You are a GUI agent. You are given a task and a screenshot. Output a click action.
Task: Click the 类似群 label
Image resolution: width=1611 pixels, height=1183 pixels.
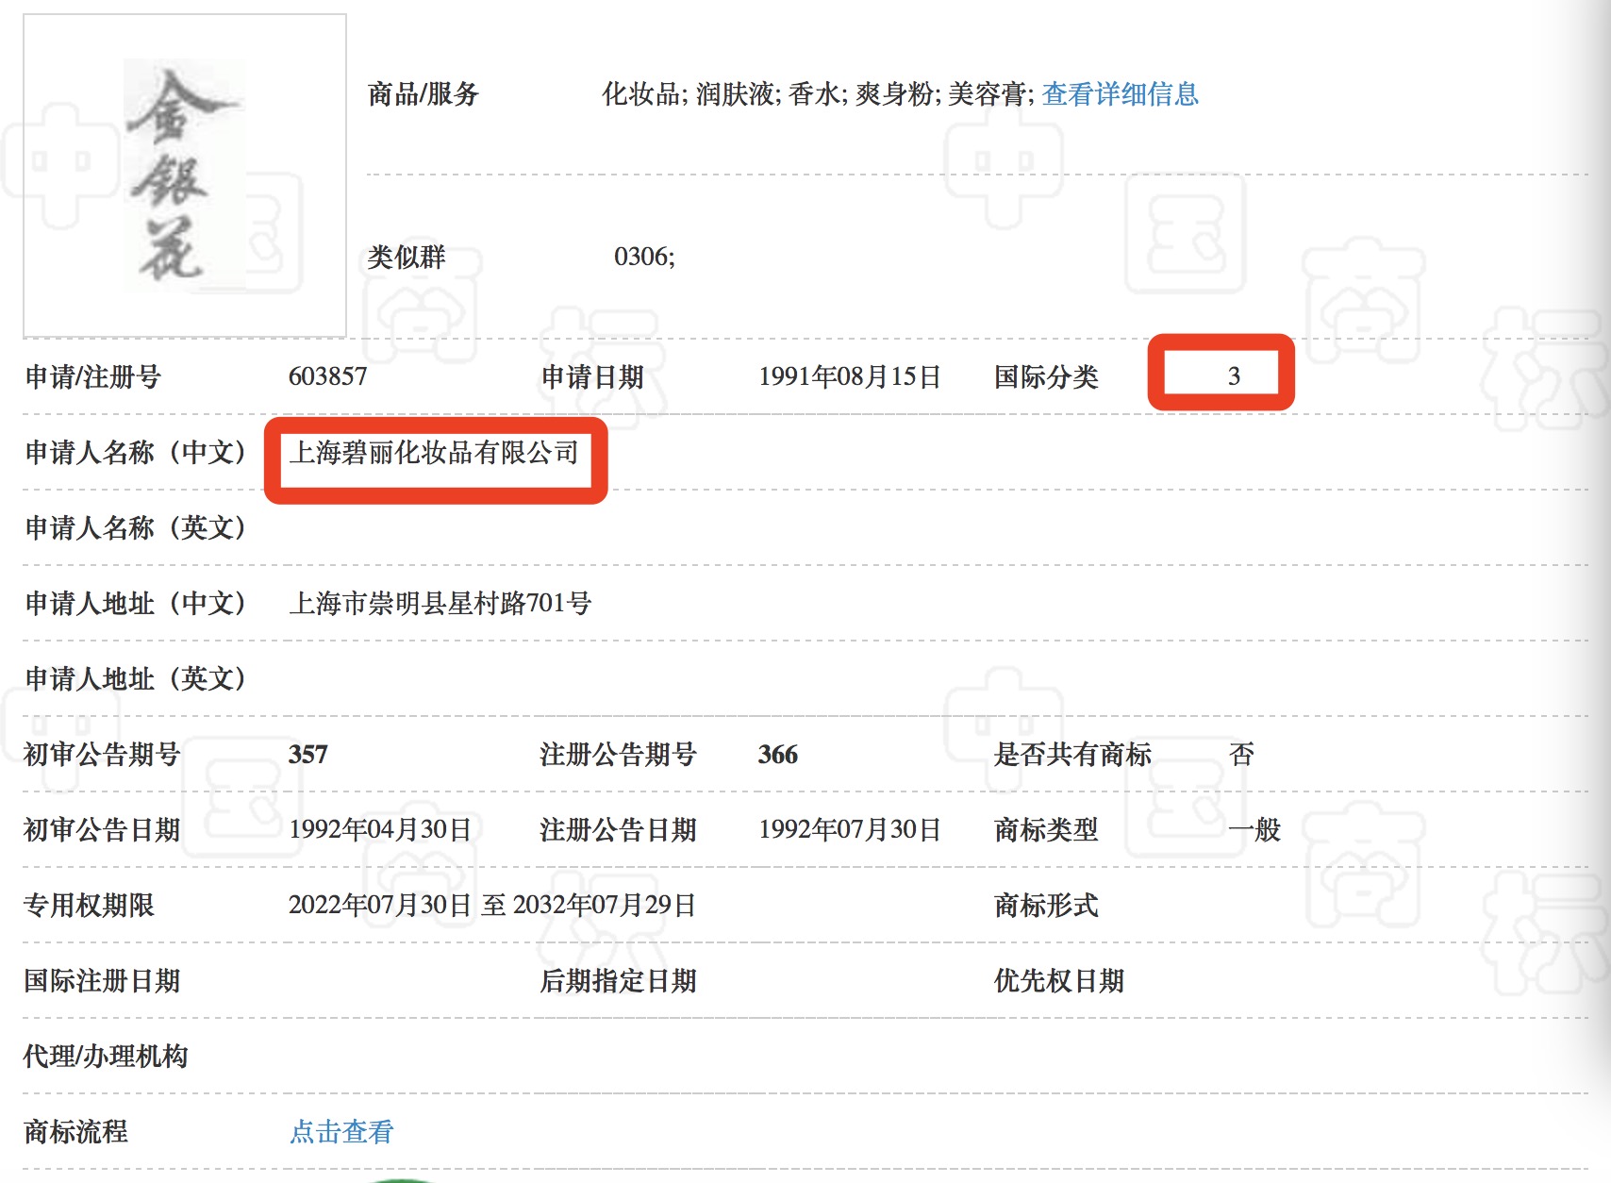(406, 257)
